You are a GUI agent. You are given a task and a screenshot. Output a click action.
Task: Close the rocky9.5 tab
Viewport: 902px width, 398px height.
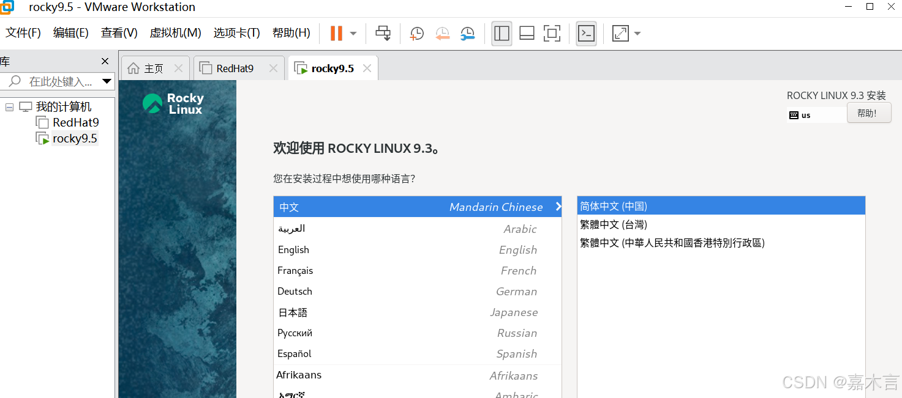click(x=367, y=68)
